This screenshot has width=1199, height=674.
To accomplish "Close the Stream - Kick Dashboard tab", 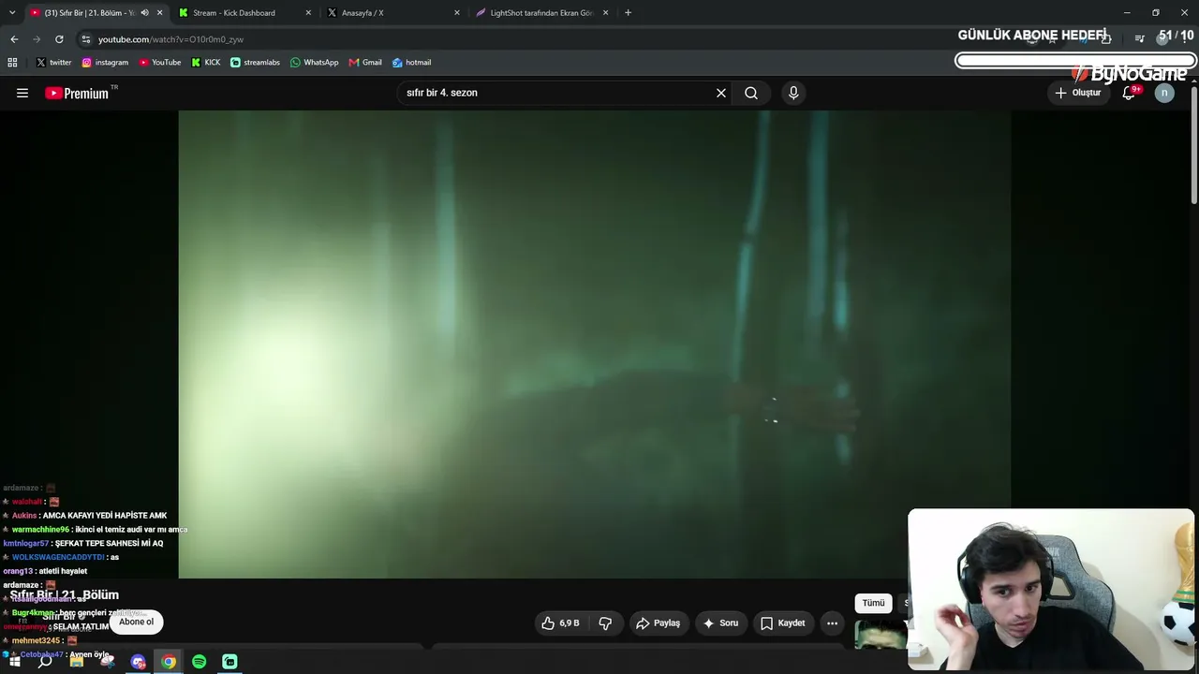I will (308, 13).
